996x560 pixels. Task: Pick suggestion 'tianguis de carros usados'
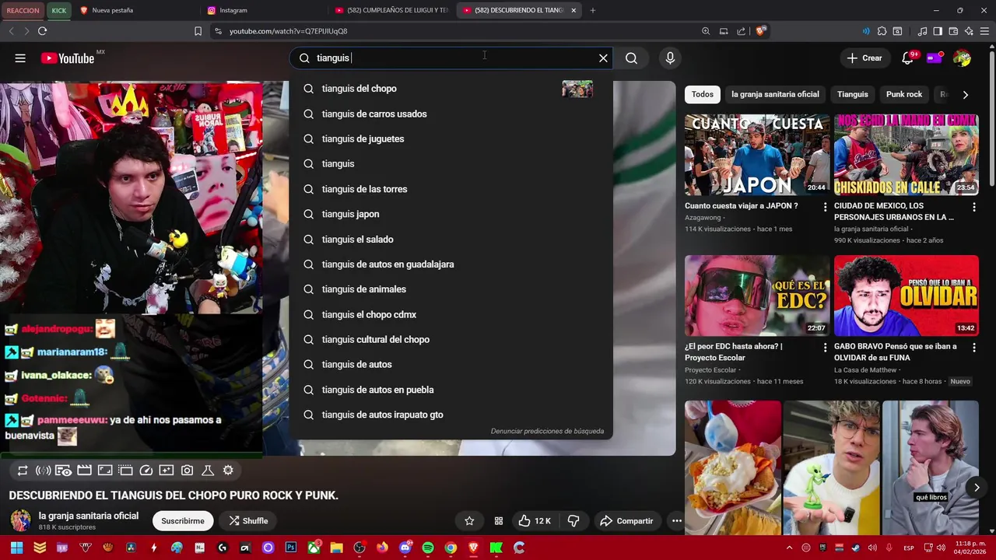[451, 114]
